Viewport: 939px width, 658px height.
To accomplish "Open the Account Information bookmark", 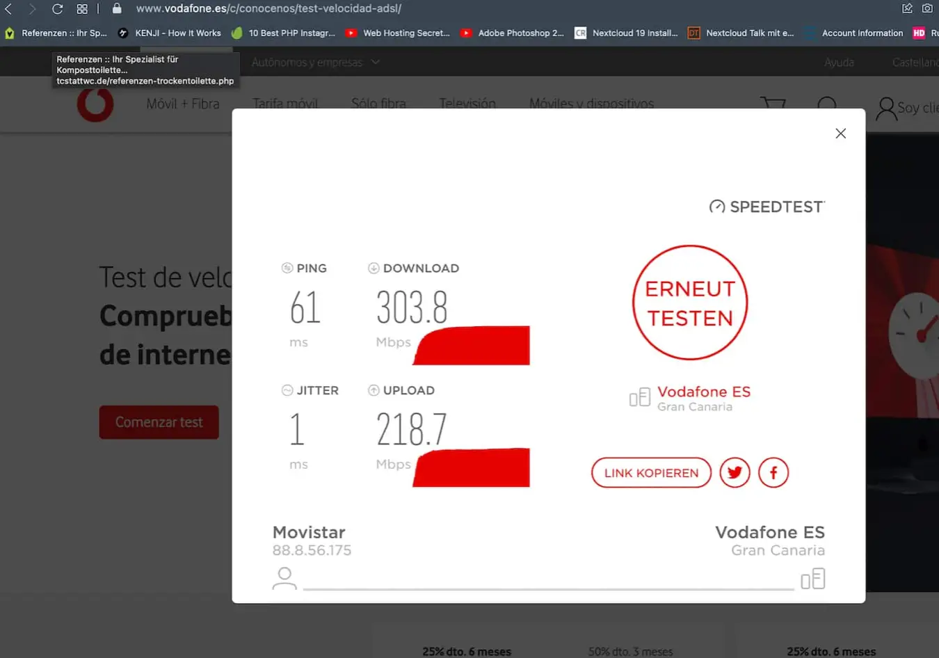I will [x=854, y=33].
